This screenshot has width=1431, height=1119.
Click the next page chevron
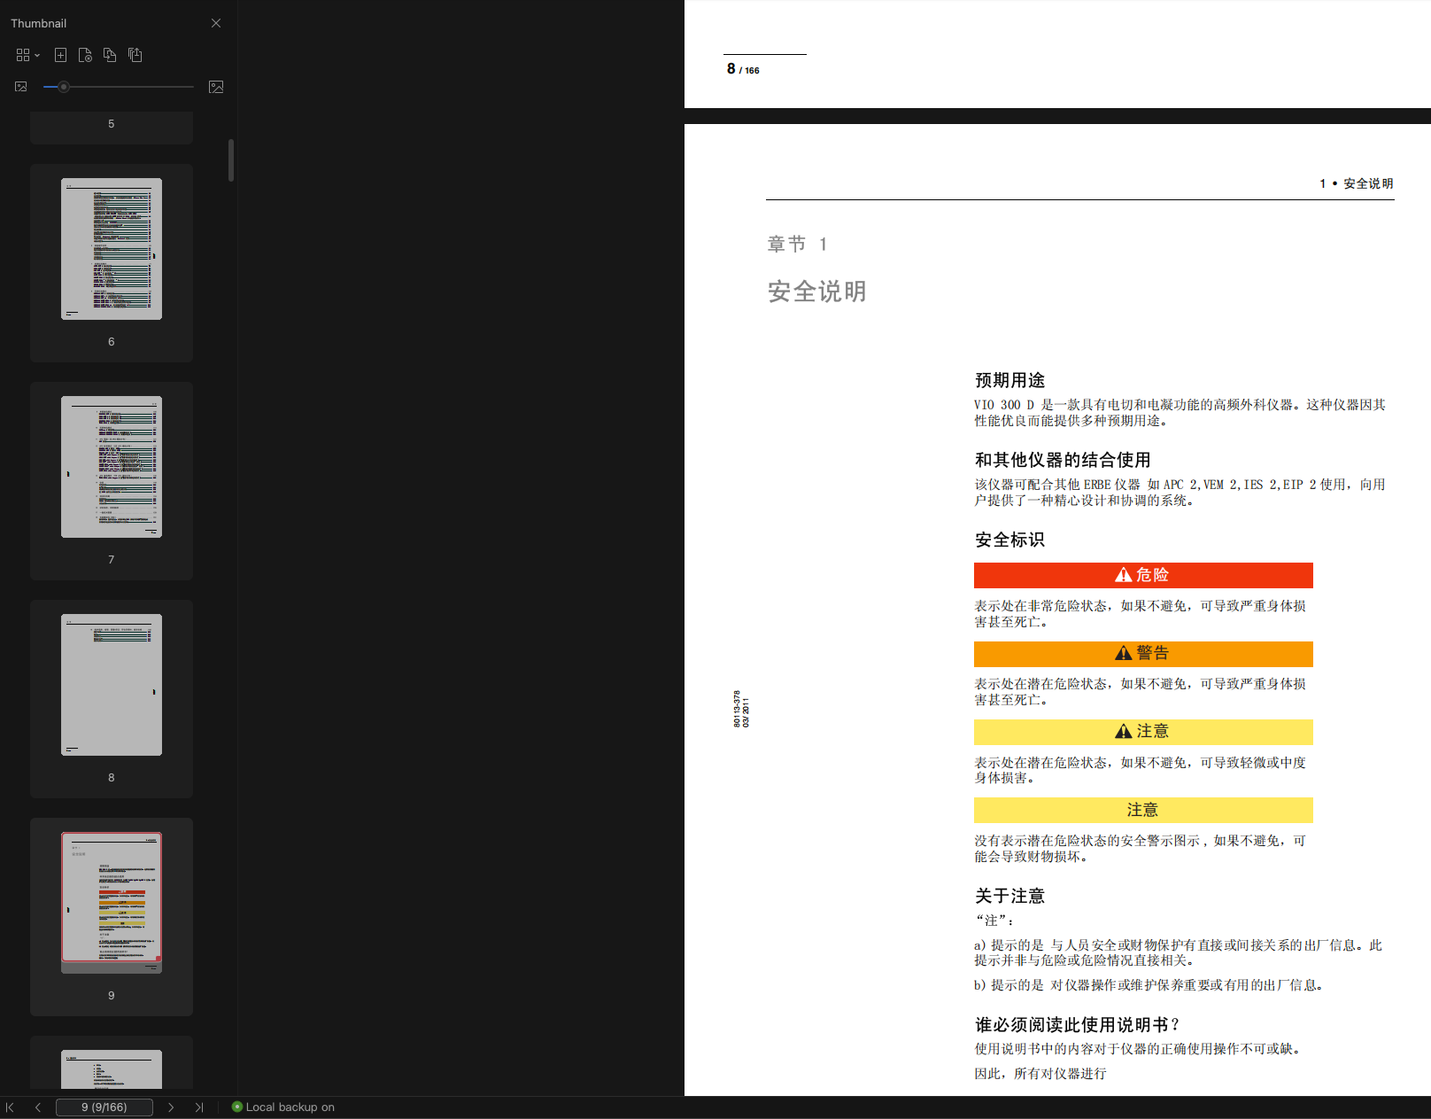tap(171, 1107)
